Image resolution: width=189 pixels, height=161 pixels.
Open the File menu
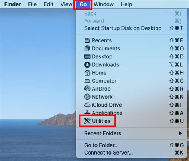[32, 4]
